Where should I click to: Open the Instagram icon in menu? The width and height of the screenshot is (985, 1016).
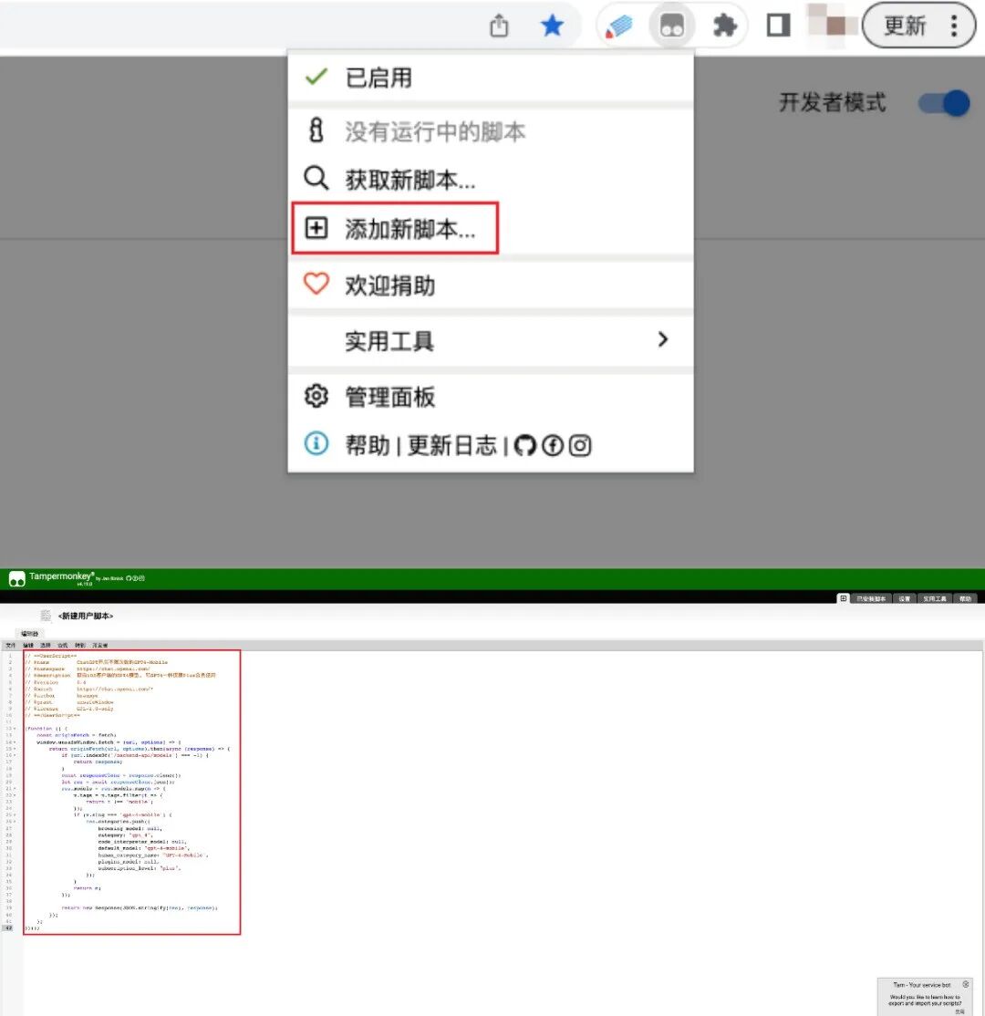click(580, 445)
